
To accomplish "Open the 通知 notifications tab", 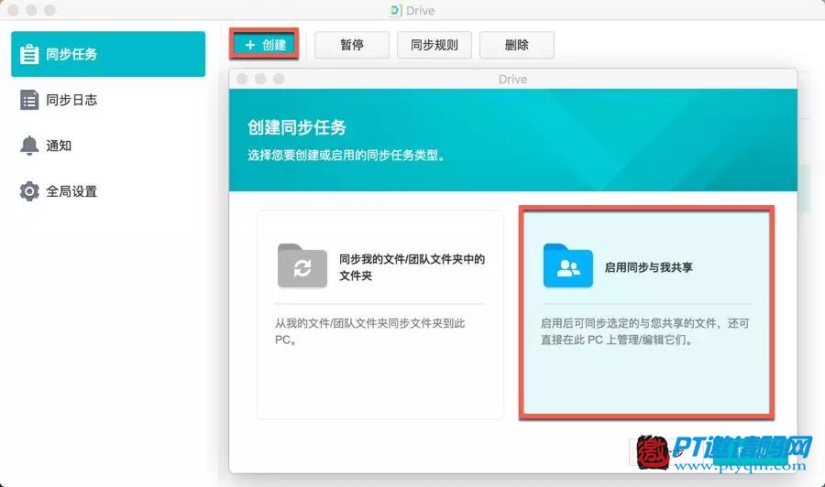I will click(x=108, y=146).
